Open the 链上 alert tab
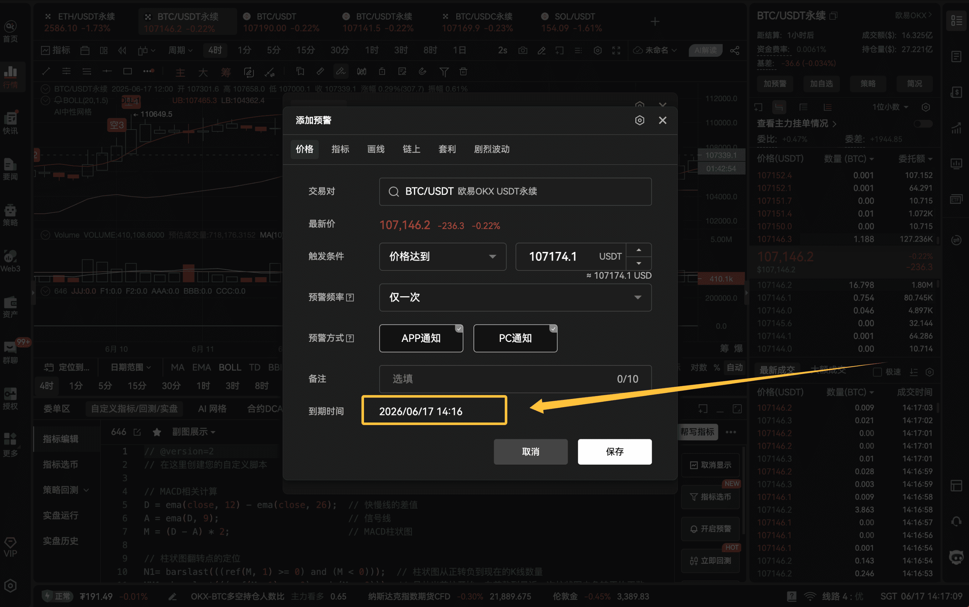The width and height of the screenshot is (969, 607). pyautogui.click(x=411, y=149)
